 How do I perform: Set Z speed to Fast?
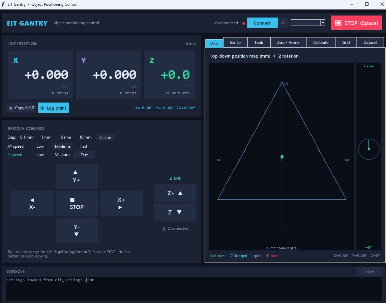84,155
